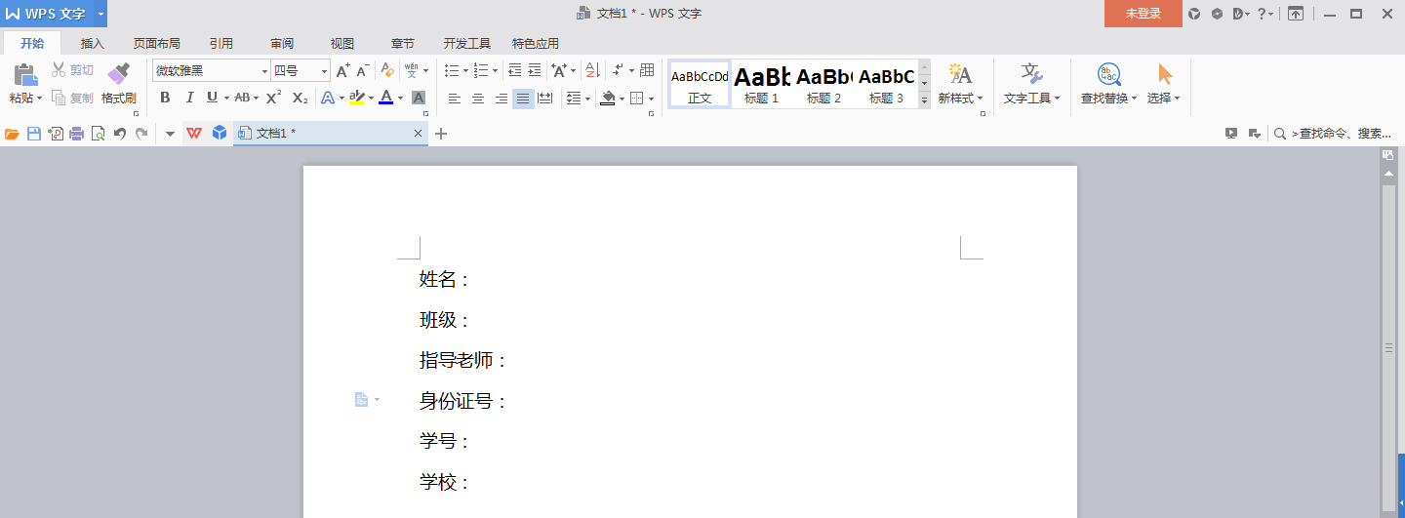This screenshot has width=1405, height=518.
Task: Undo last action
Action: (x=120, y=134)
